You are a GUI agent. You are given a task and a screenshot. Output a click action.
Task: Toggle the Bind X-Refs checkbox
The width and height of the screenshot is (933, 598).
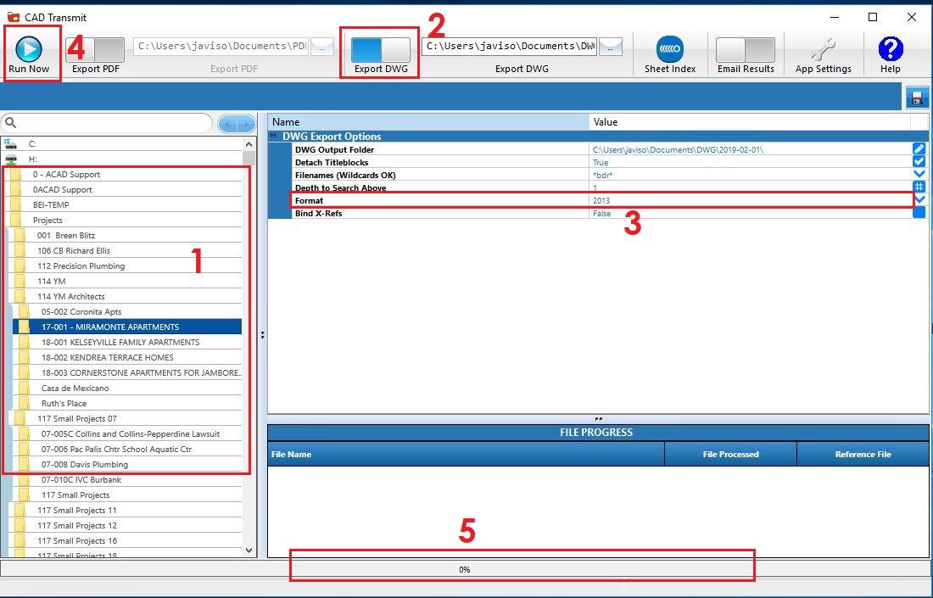(919, 213)
